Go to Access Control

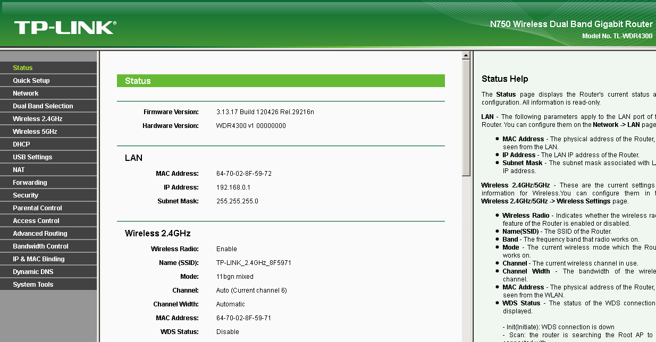[x=36, y=221]
